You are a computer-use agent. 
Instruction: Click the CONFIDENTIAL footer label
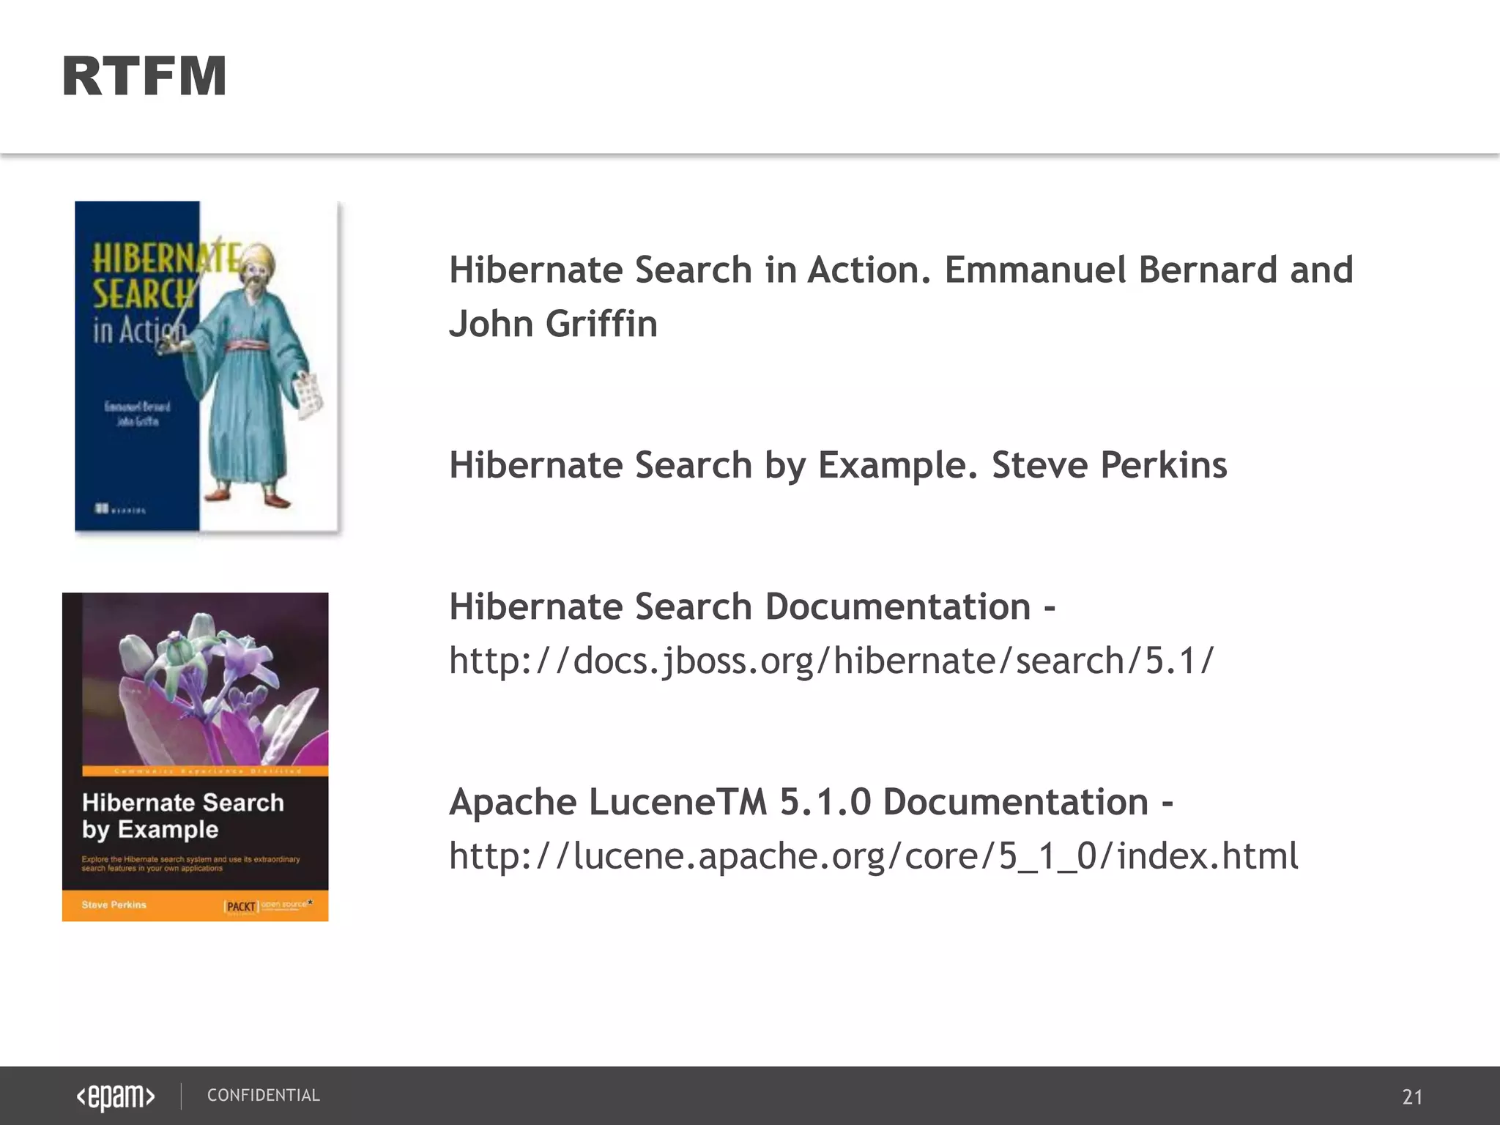[264, 1096]
